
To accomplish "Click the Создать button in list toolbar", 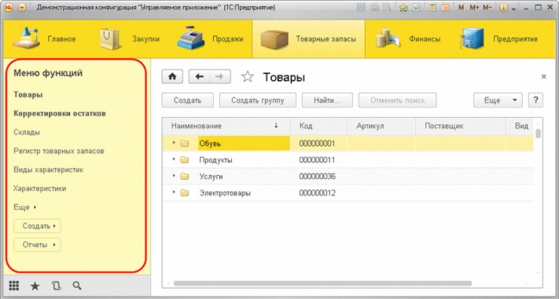I will pos(188,100).
